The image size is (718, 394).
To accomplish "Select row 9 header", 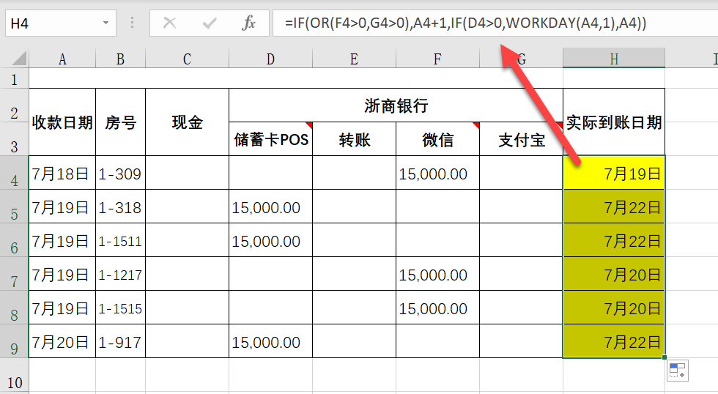I will click(14, 342).
